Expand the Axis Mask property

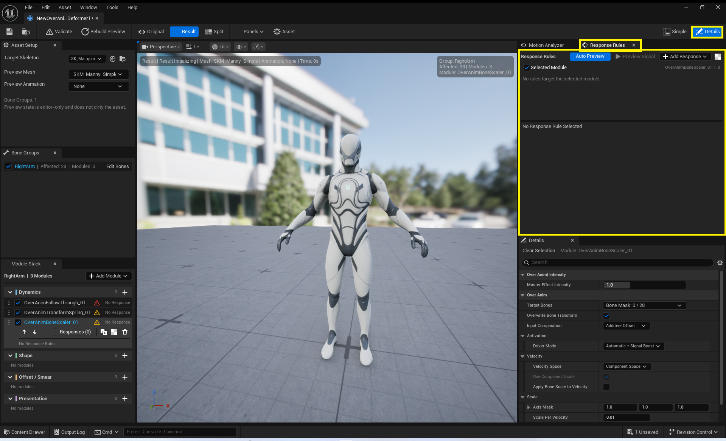coord(529,407)
